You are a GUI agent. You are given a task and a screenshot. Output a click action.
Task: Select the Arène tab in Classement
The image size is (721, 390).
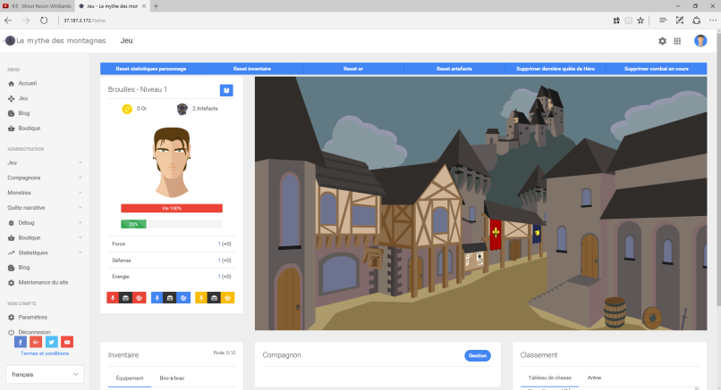tap(594, 378)
